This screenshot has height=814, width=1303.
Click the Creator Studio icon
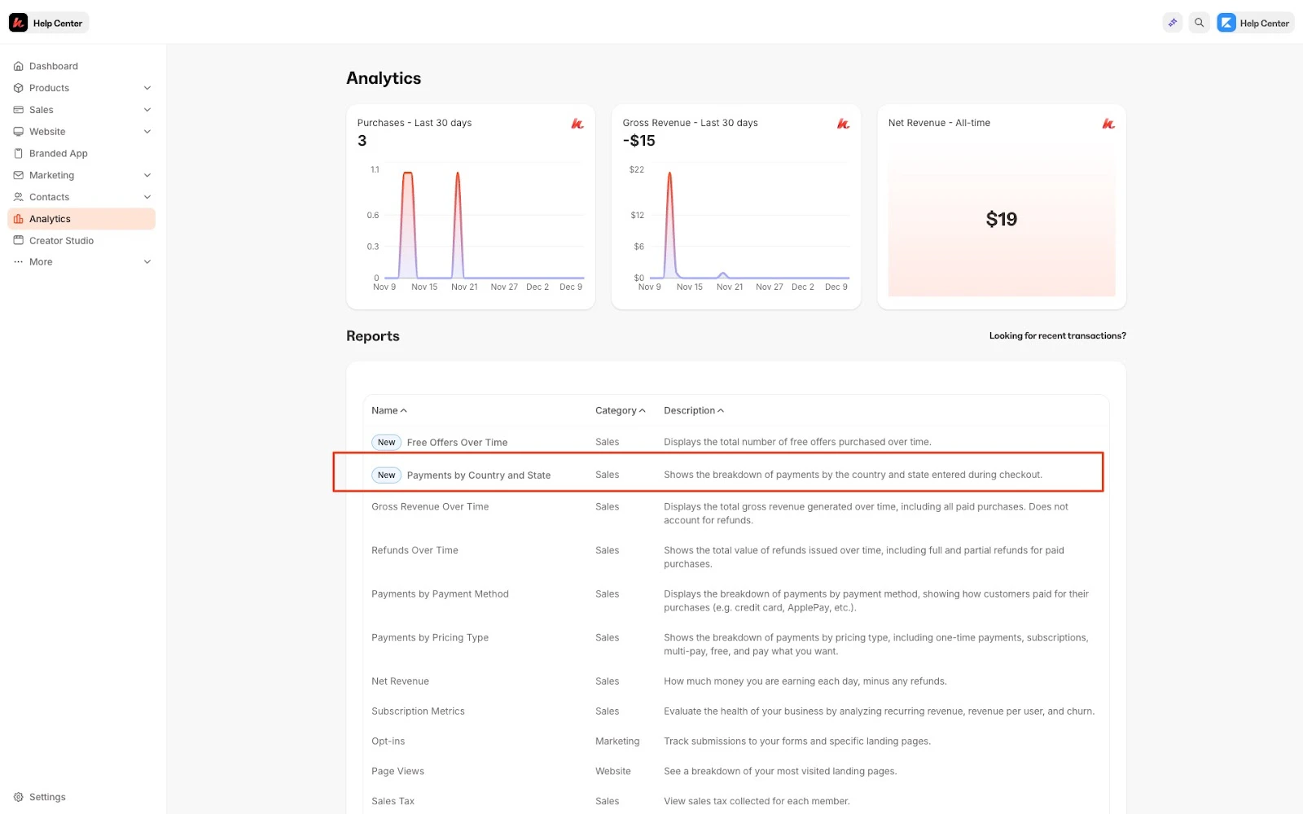pos(18,241)
